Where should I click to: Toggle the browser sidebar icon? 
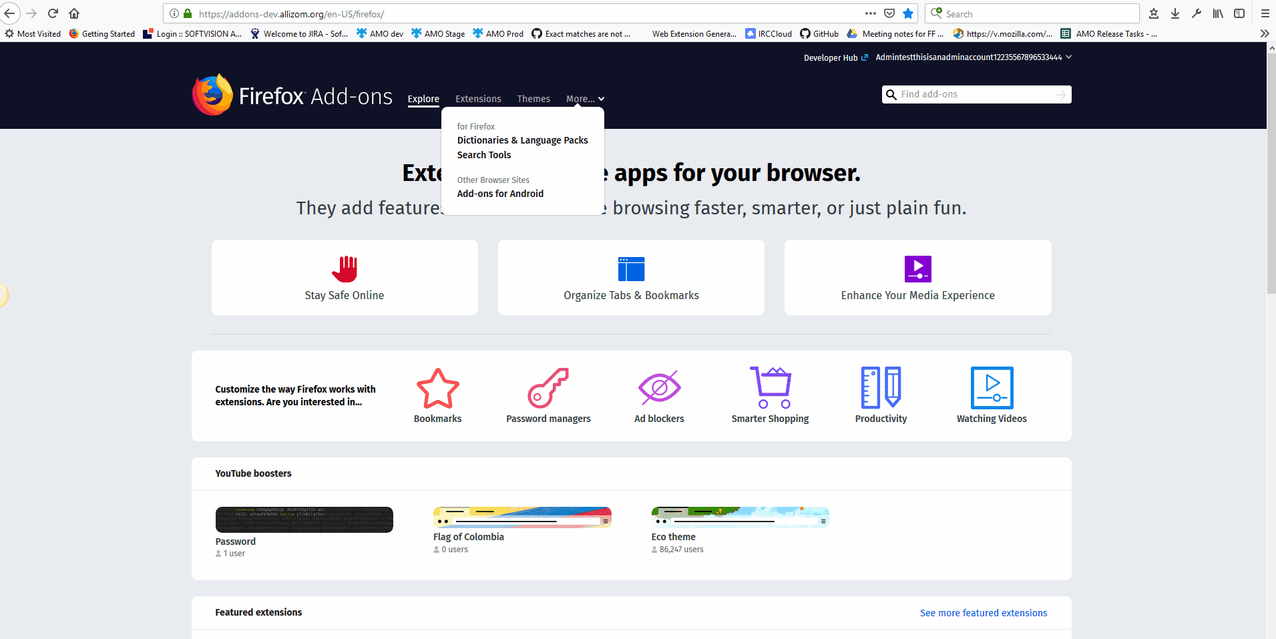1239,13
